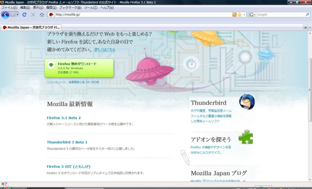Click the Thunderbird heading in the sidebar
The image size is (312, 189).
point(209,103)
